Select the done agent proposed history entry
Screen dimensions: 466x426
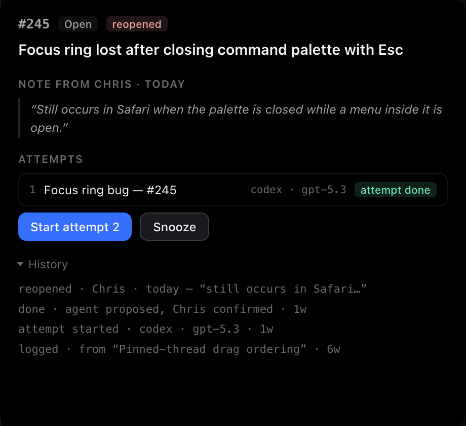(x=163, y=309)
